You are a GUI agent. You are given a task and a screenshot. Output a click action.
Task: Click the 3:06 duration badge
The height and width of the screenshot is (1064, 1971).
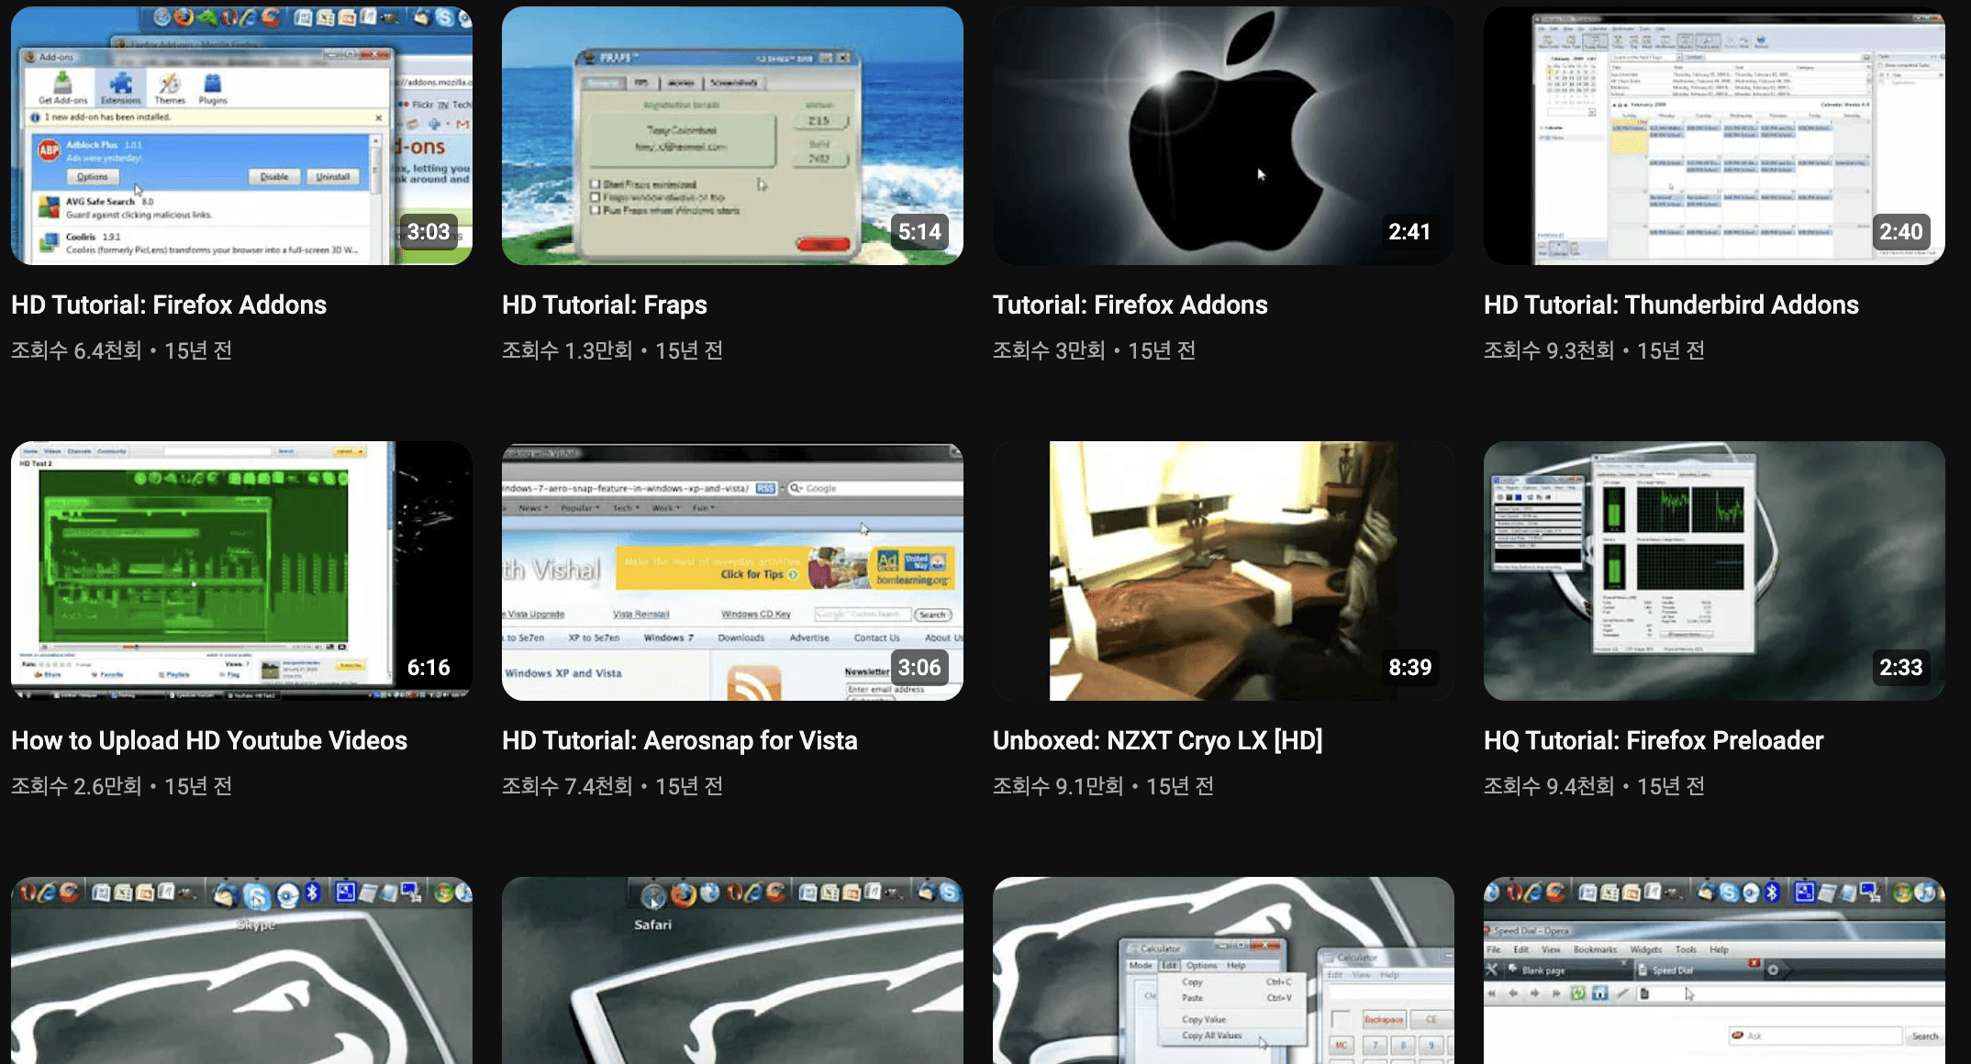[x=919, y=668]
